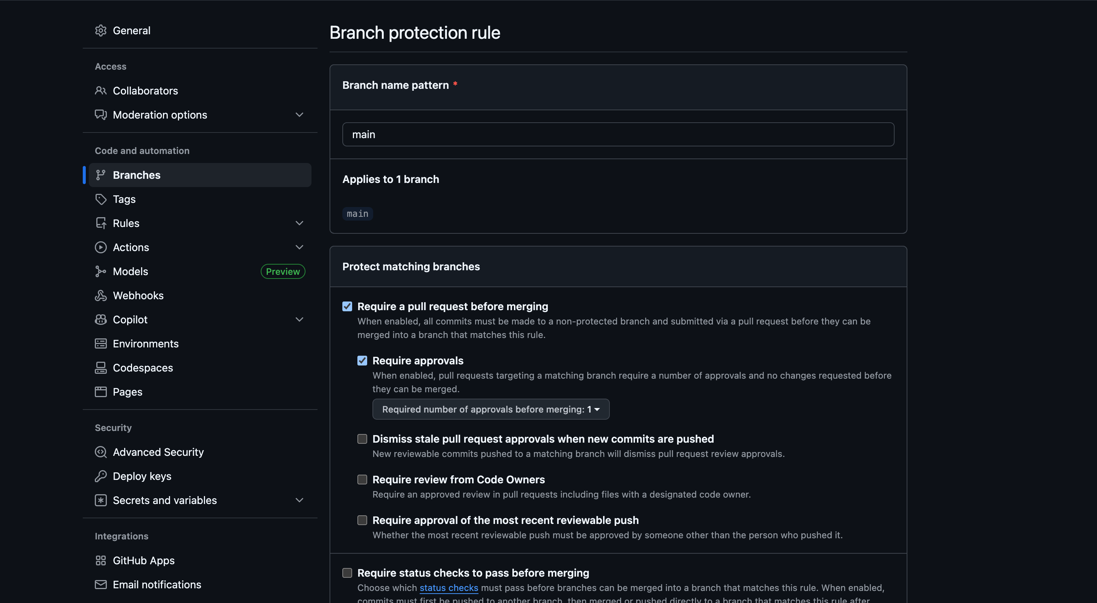Viewport: 1097px width, 603px height.
Task: Expand the Secrets and variables section
Action: pyautogui.click(x=299, y=500)
